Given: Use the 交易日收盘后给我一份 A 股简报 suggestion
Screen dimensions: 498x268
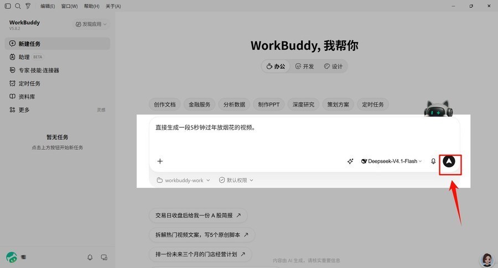Looking at the screenshot, I should [x=198, y=216].
